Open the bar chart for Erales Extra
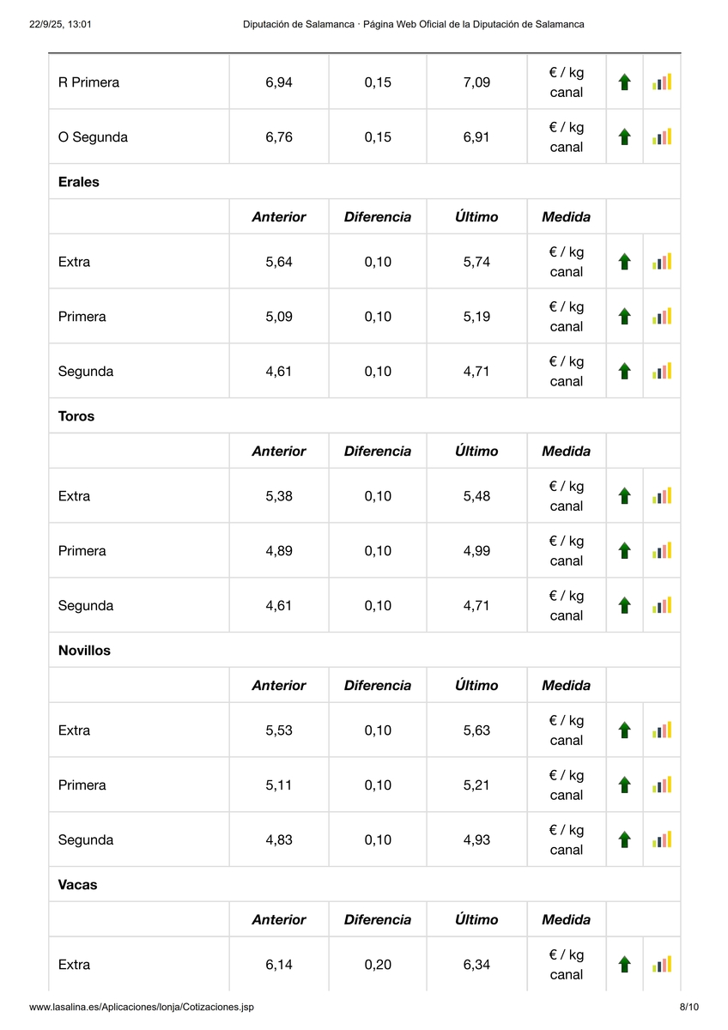The image size is (728, 1030). (662, 262)
